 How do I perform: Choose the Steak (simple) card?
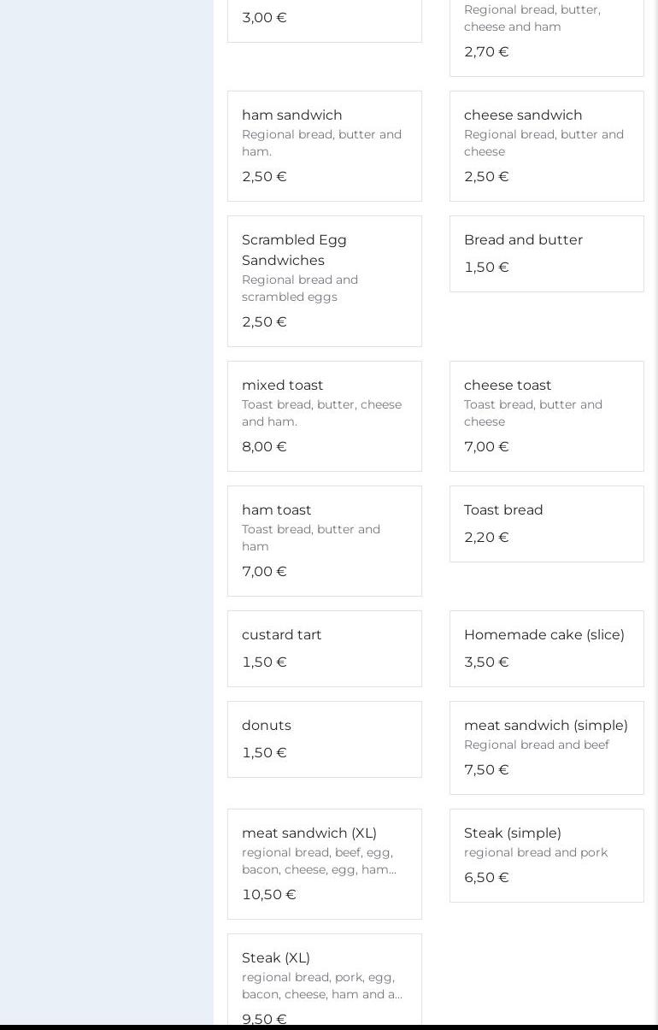coord(546,855)
